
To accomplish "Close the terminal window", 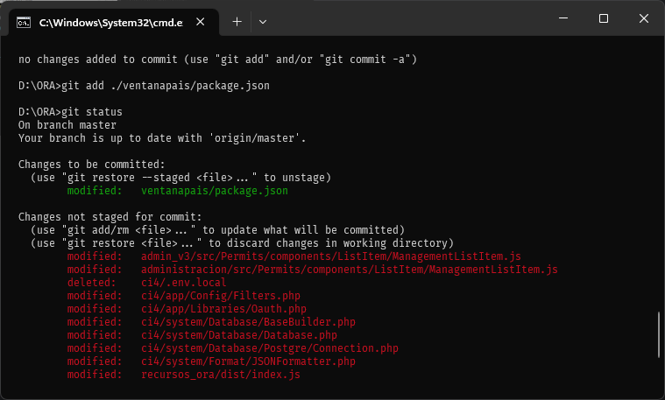I will coord(643,18).
